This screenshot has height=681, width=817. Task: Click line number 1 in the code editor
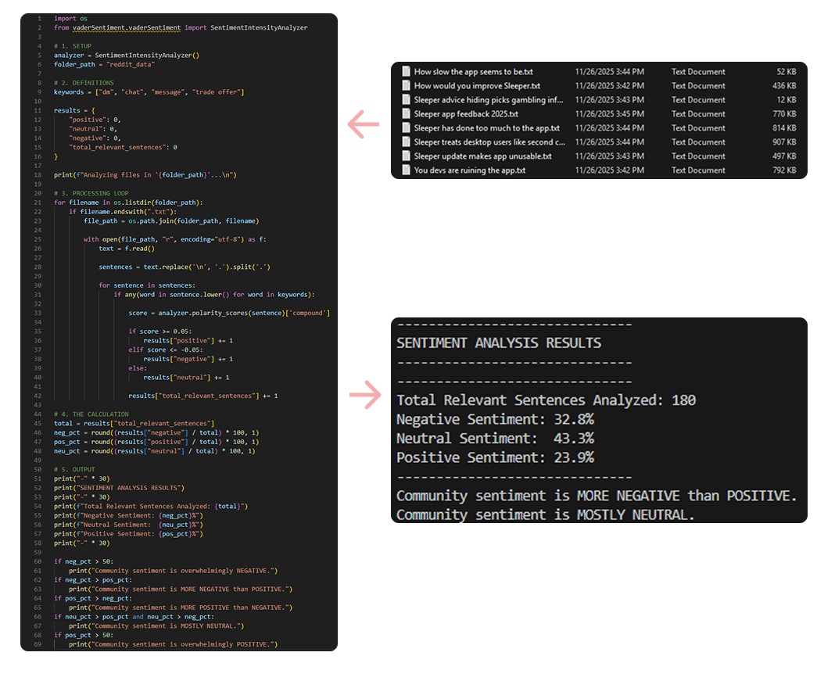click(40, 18)
